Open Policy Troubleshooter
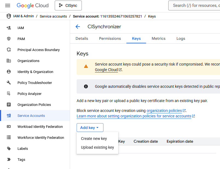This screenshot has width=220, height=169. tap(35, 83)
